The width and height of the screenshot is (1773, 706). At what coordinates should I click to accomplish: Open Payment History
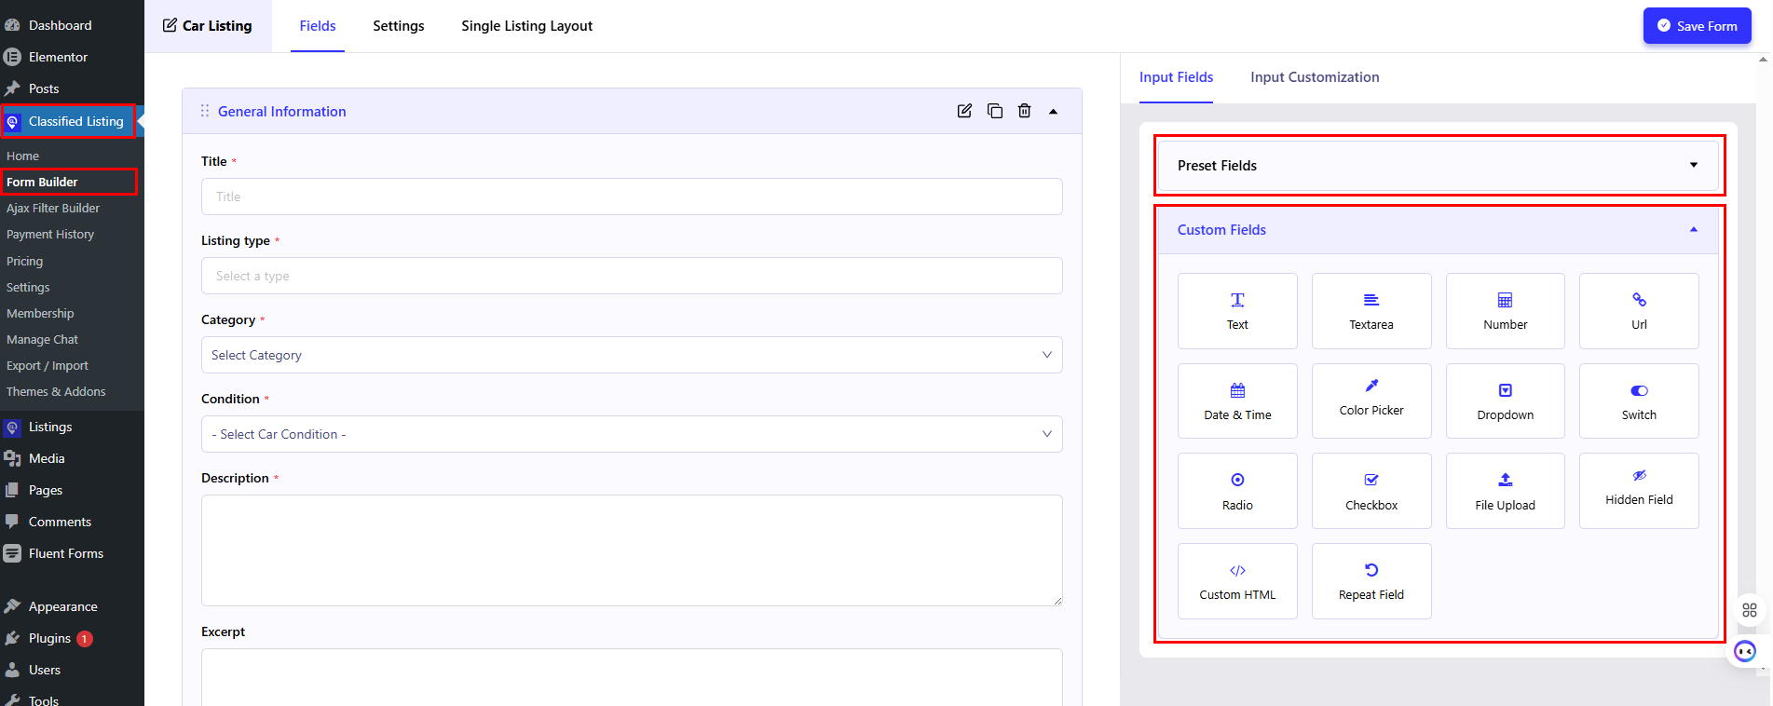50,234
